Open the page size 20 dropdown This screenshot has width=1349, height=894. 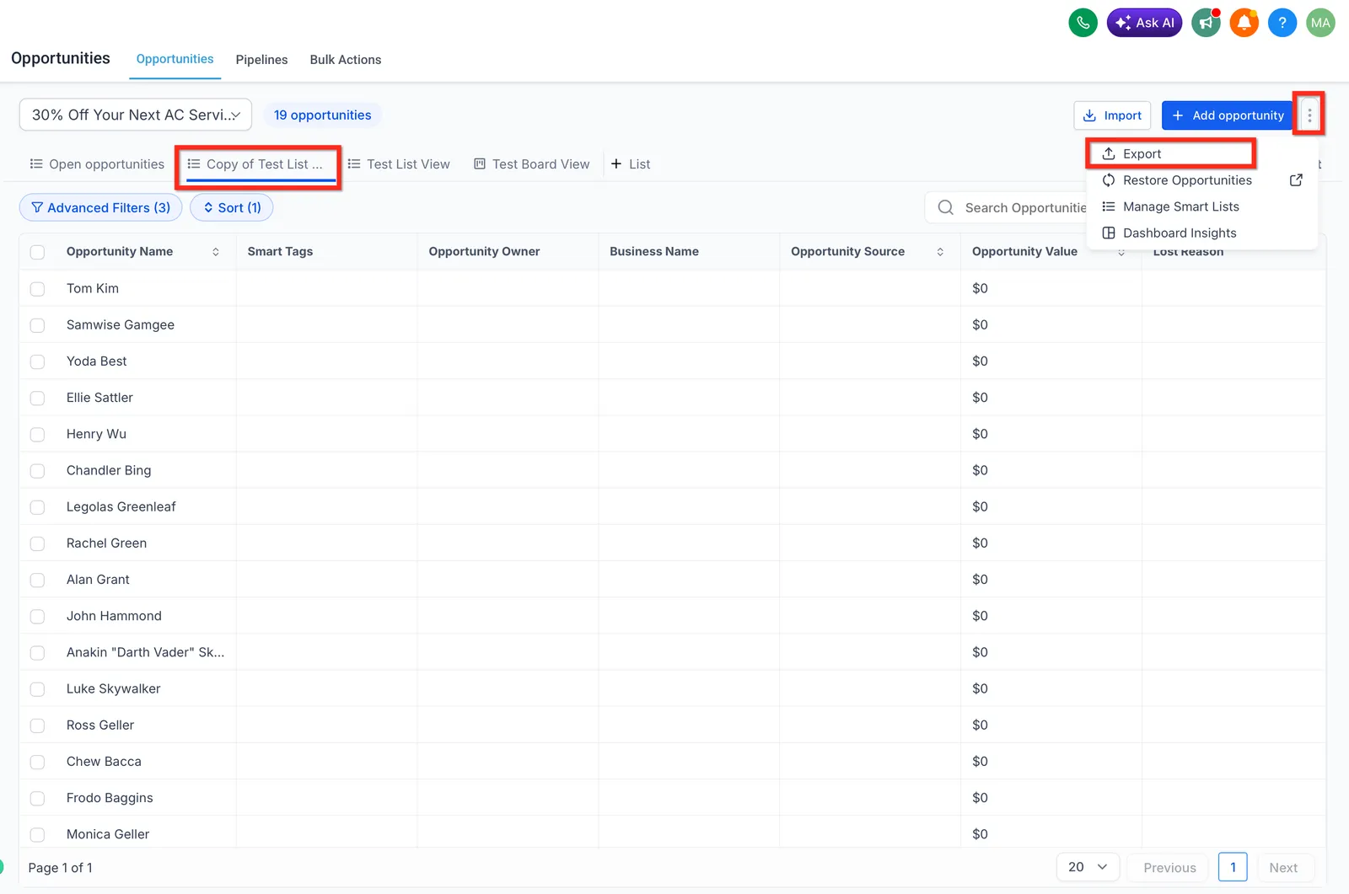[1088, 867]
